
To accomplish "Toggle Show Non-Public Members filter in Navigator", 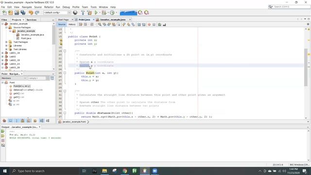I will pos(23,121).
